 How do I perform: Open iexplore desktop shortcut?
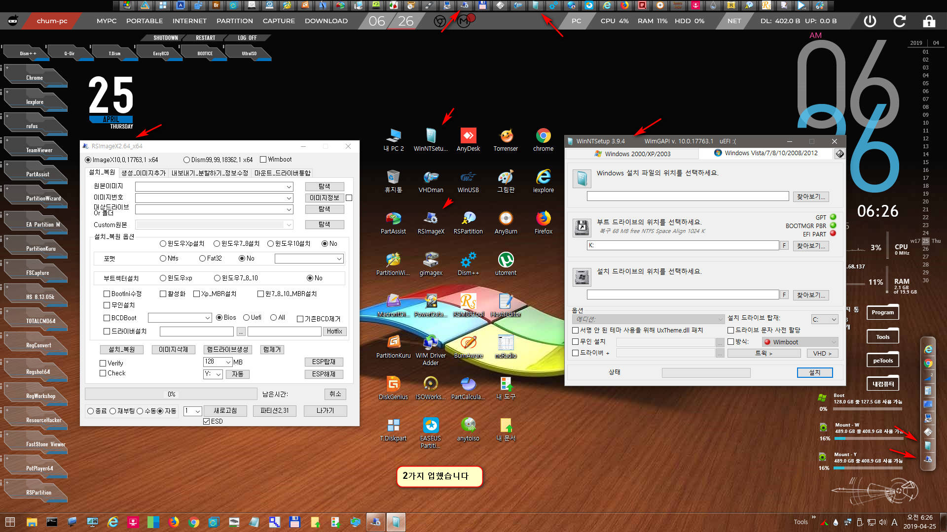(x=543, y=181)
